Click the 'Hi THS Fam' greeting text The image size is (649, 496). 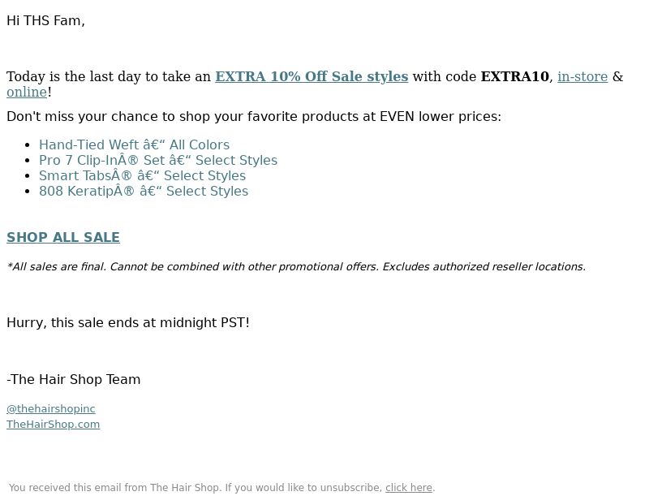(x=45, y=21)
